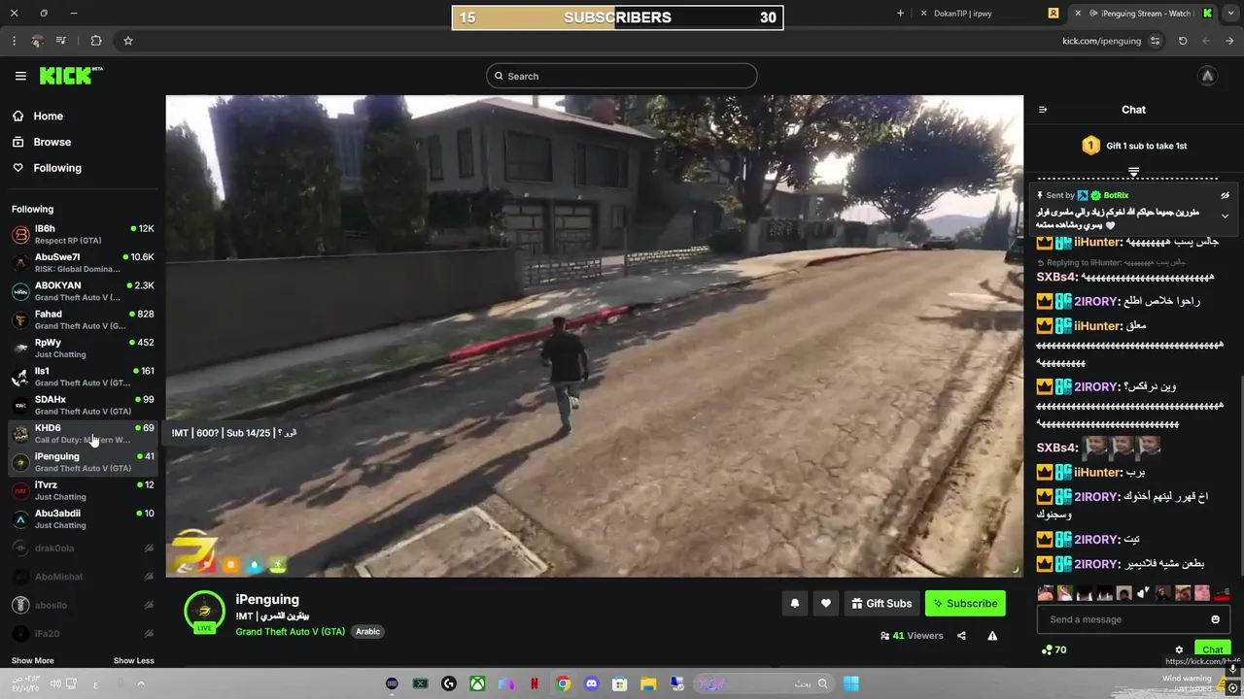Collapse the chat panel arrow icon
This screenshot has height=699, width=1244.
[1043, 110]
